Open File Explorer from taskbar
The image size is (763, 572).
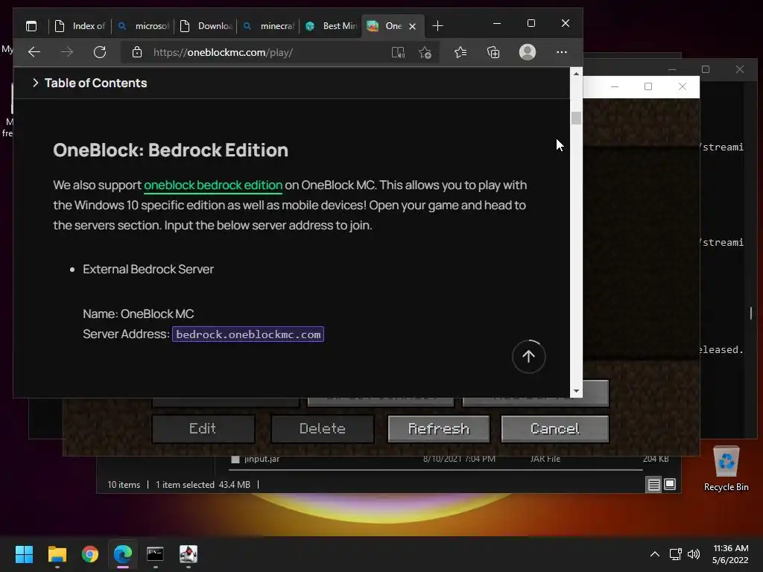point(57,554)
